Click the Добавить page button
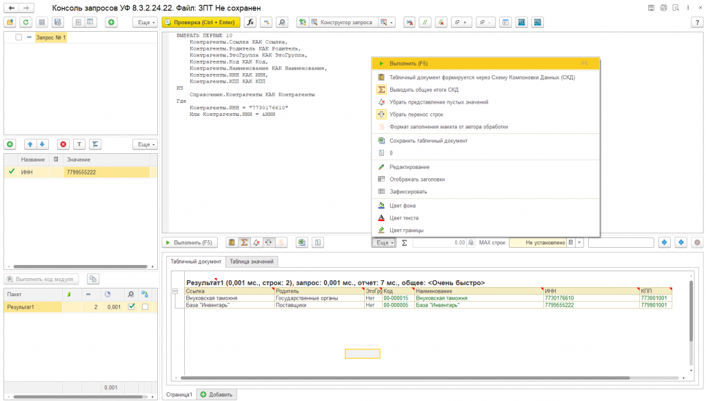This screenshot has width=706, height=401. pos(217,394)
